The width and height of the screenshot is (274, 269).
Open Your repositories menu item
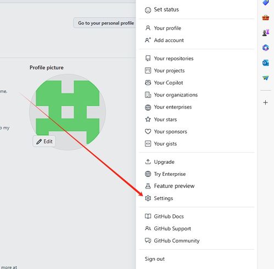click(x=197, y=59)
